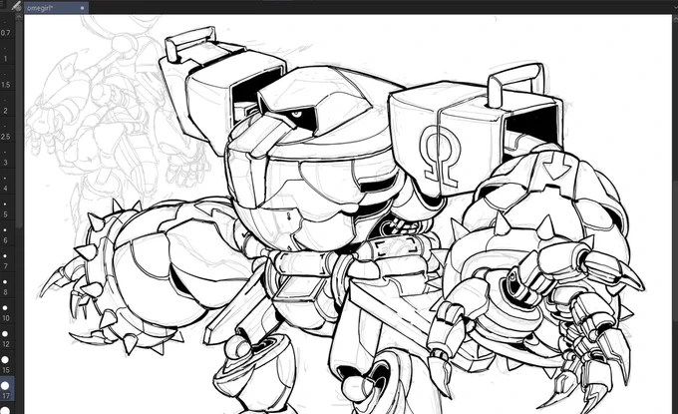The width and height of the screenshot is (678, 414).
Task: Close the omegirl tab using its dot button
Action: point(82,8)
